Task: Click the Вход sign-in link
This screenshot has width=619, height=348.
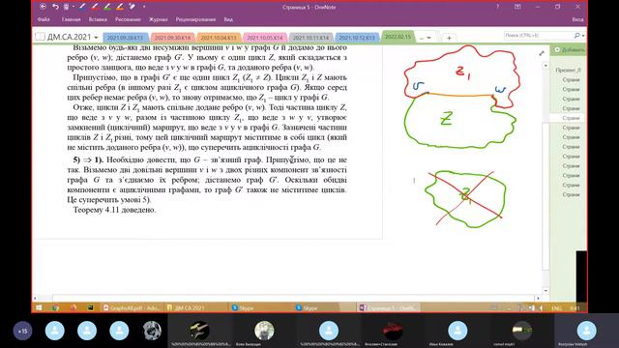Action: [577, 19]
